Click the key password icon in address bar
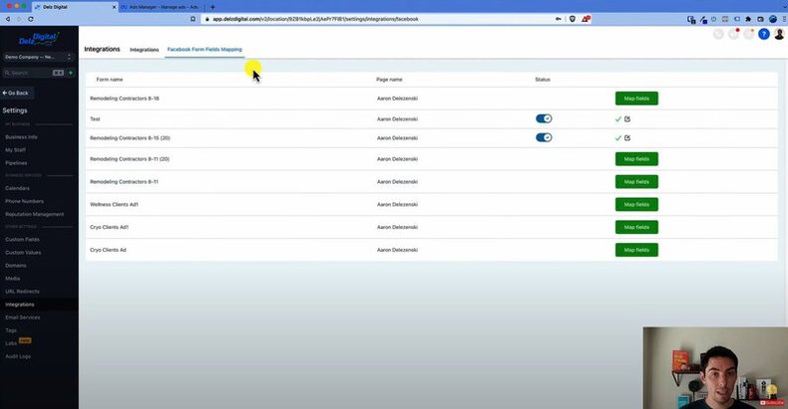 [x=558, y=19]
